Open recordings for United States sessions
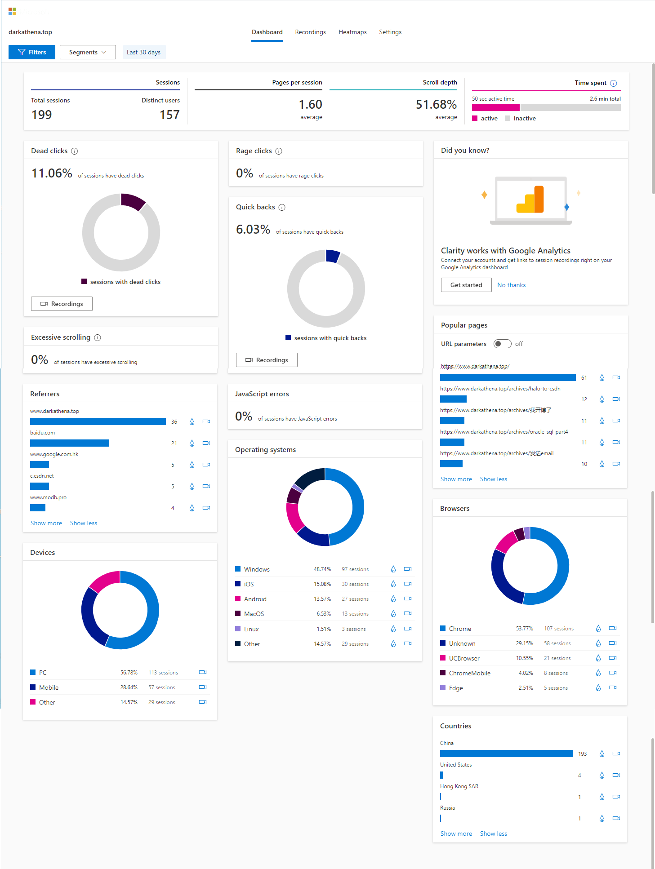The image size is (655, 869). click(x=616, y=775)
